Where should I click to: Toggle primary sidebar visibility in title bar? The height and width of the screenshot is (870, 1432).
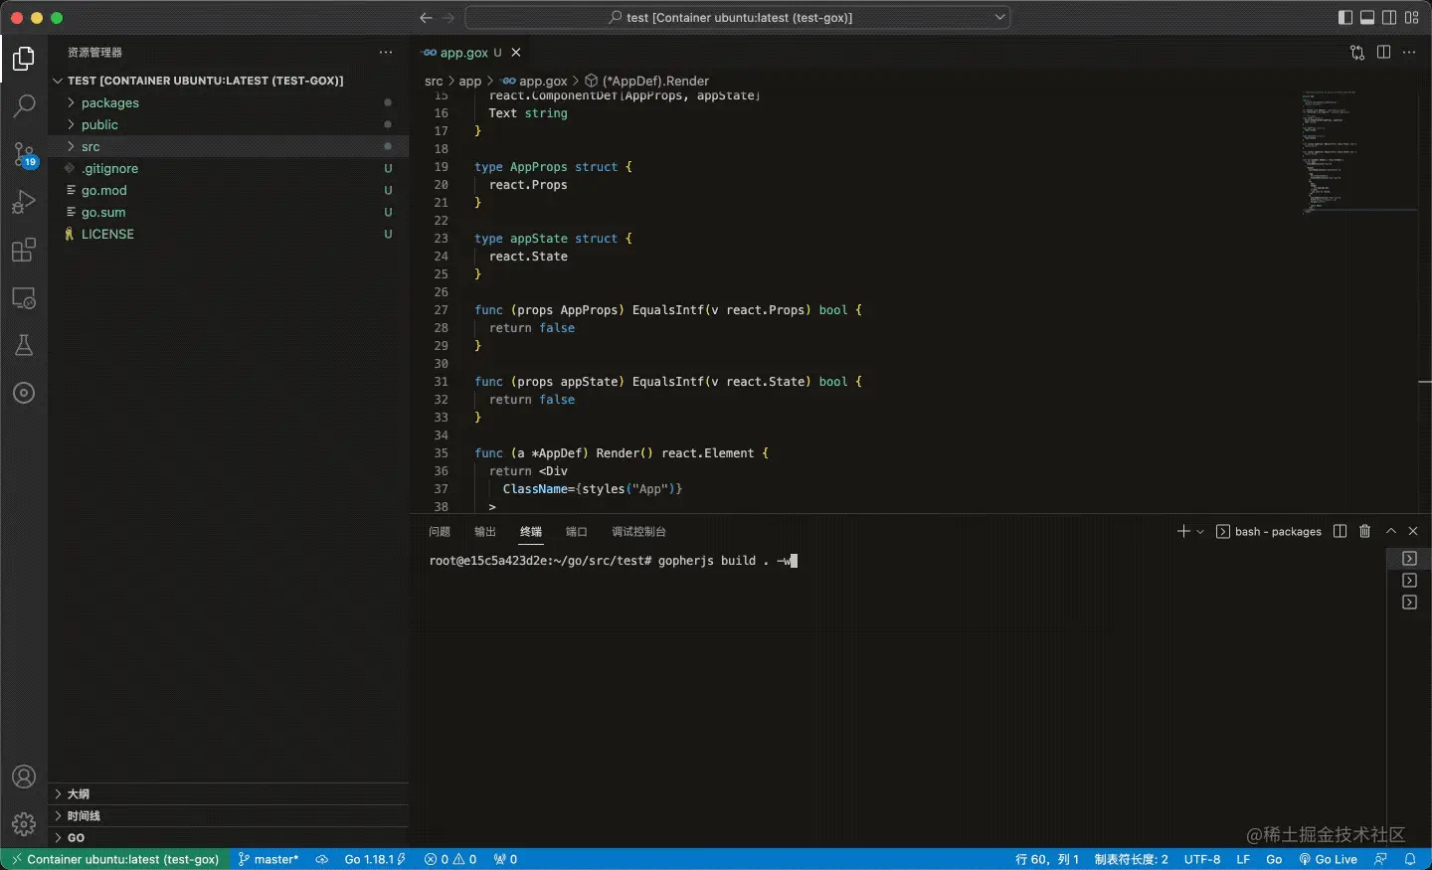[x=1345, y=18]
